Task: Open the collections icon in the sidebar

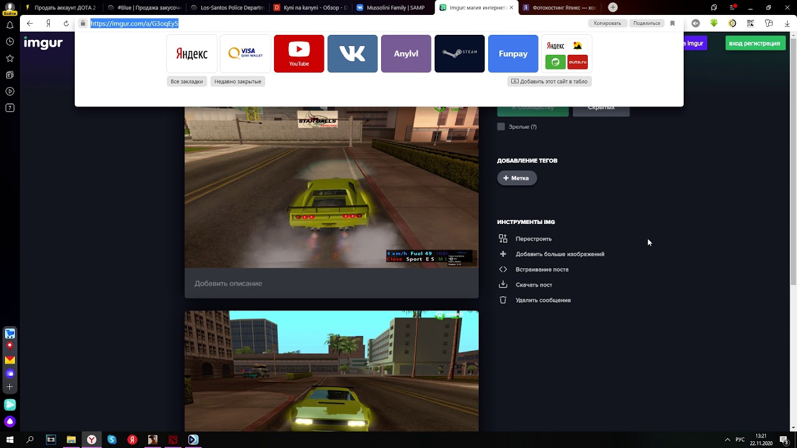Action: pyautogui.click(x=10, y=75)
